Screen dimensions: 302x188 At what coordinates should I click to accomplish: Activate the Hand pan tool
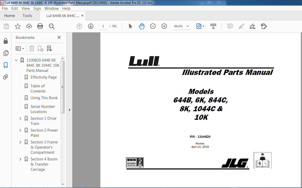(x=142, y=26)
